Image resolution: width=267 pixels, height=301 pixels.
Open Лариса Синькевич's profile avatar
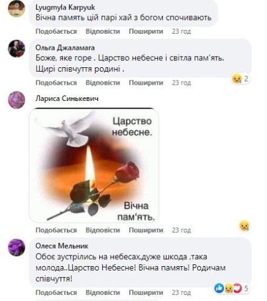point(16,100)
